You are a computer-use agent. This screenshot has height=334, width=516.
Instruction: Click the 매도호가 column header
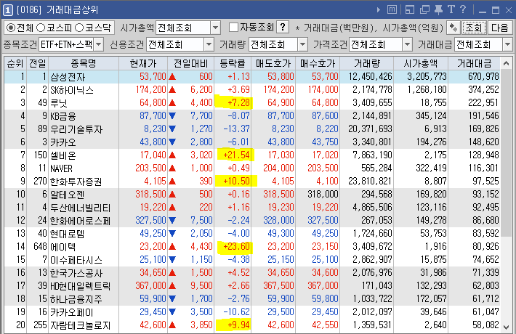[273, 63]
